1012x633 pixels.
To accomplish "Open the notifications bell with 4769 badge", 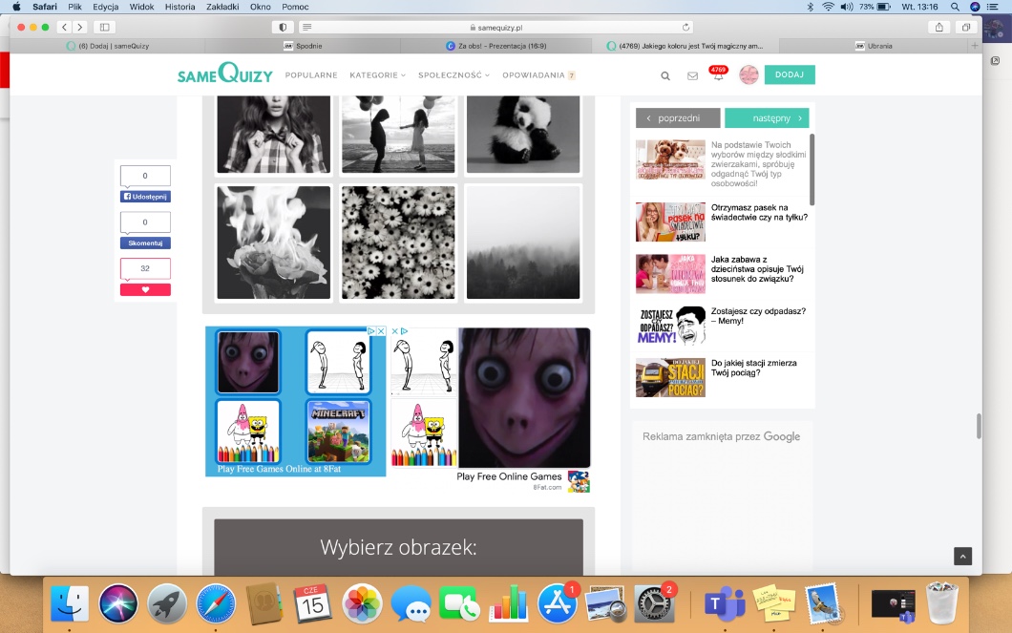I will coord(718,75).
